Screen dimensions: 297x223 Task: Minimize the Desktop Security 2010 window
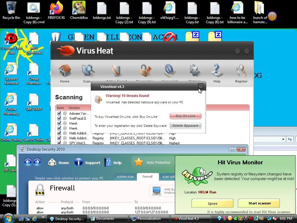[x=232, y=150]
